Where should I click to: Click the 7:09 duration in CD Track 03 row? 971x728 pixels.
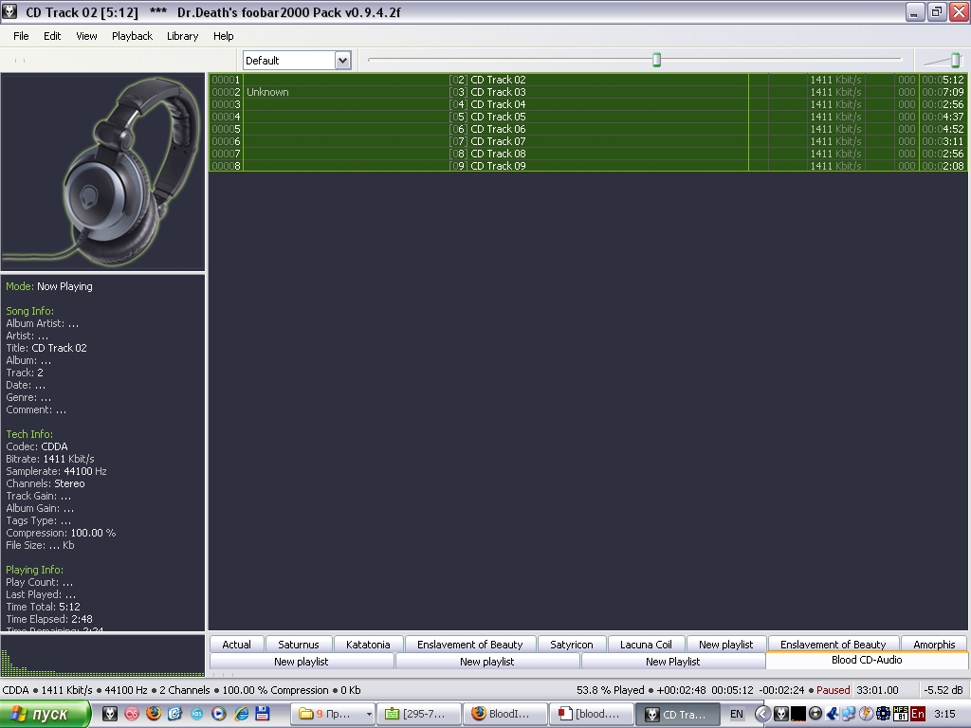[x=943, y=92]
